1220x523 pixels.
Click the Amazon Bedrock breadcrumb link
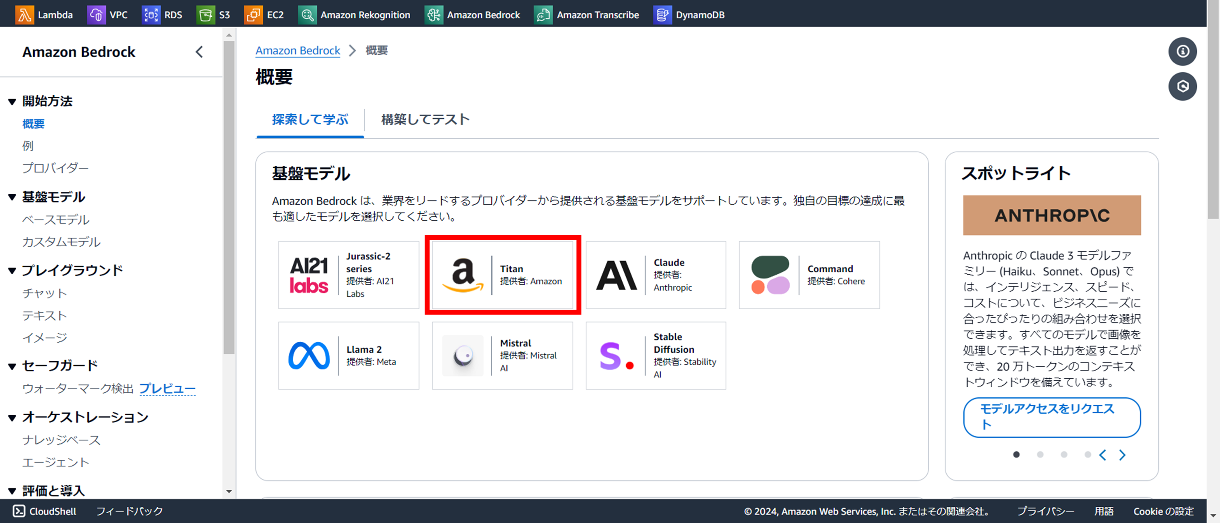pos(297,50)
